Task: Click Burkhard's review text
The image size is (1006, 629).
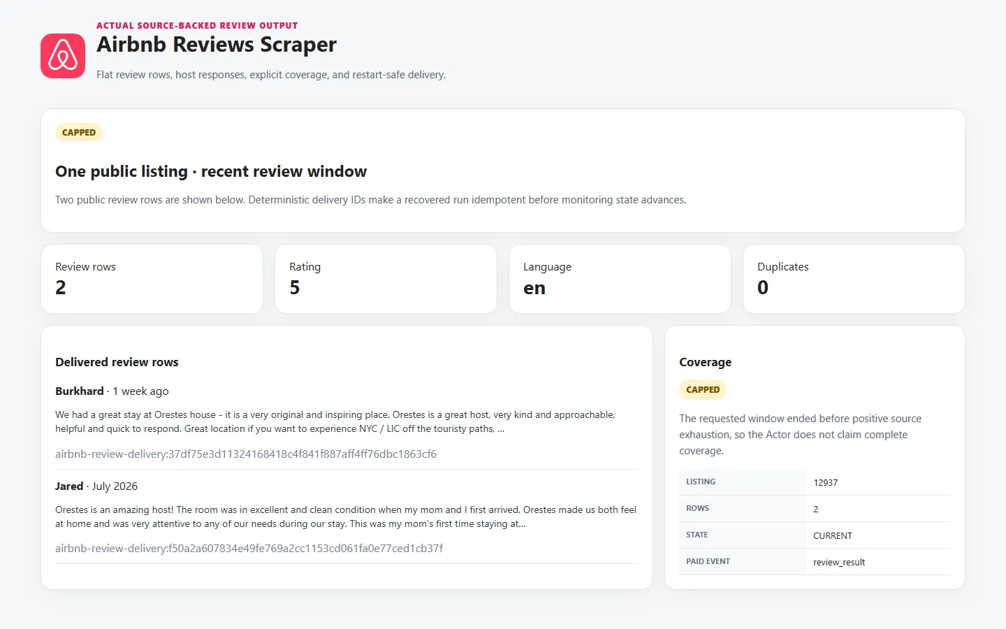Action: pos(335,421)
